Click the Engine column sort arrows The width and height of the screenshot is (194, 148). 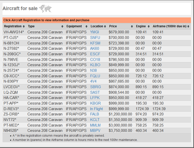pos(149,26)
